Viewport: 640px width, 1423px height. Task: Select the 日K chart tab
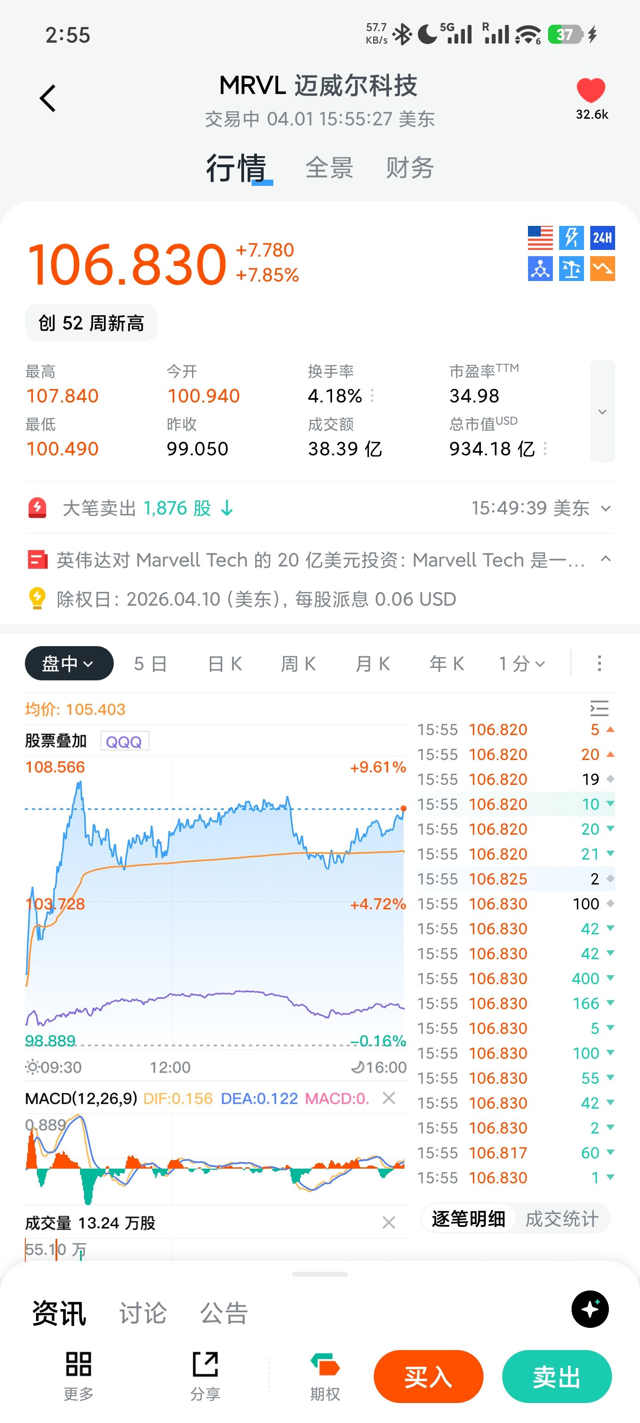click(225, 663)
